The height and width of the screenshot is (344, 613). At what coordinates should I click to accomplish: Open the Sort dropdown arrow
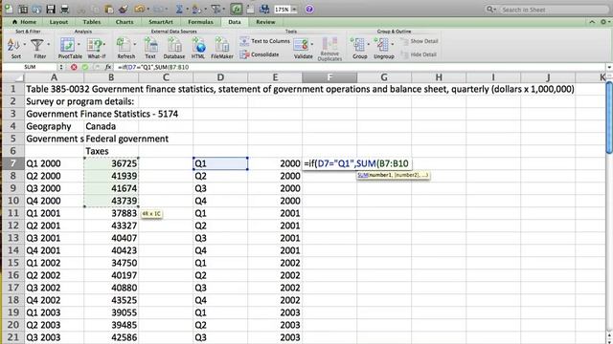(25, 45)
